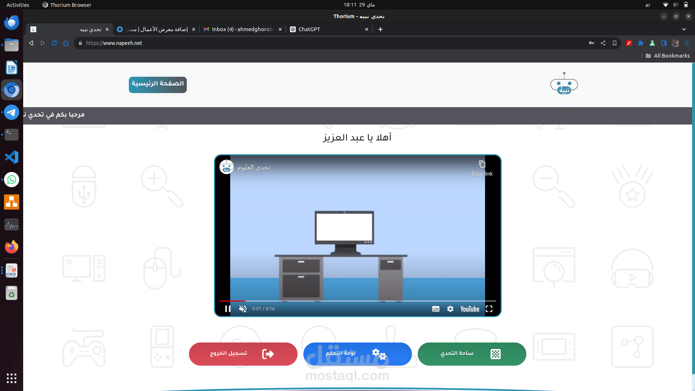Click the ساحة التحدي green button
The height and width of the screenshot is (391, 695).
tap(472, 354)
